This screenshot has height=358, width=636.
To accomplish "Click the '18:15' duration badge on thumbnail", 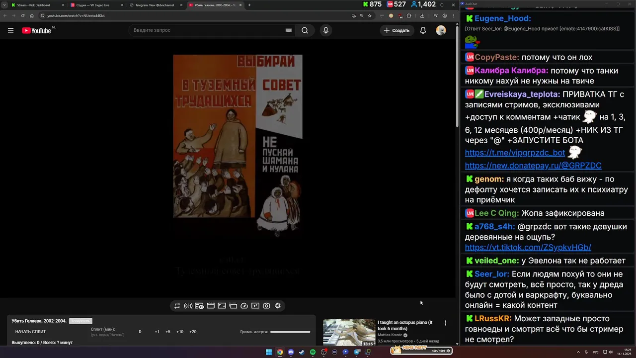I will [x=368, y=344].
